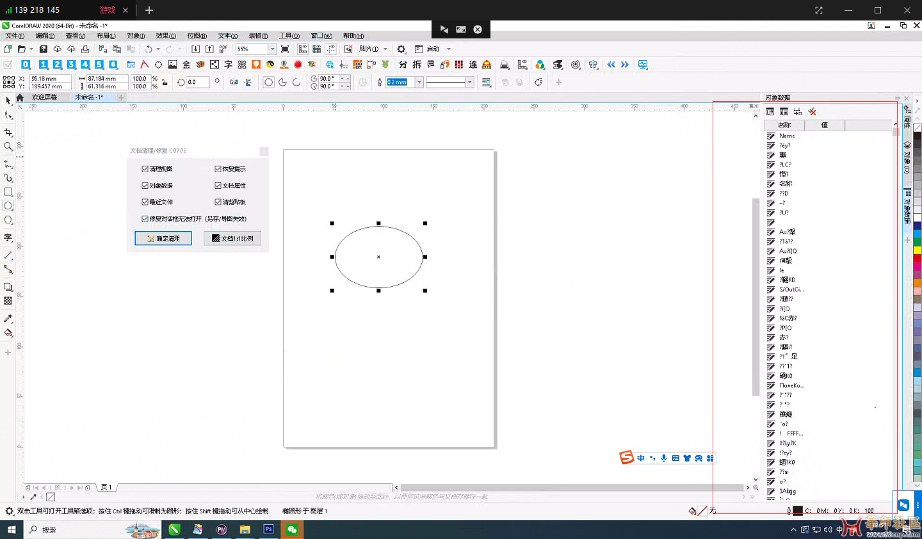Open the 效果 menu

click(x=166, y=36)
